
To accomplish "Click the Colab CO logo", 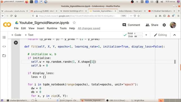I will click(7, 25).
